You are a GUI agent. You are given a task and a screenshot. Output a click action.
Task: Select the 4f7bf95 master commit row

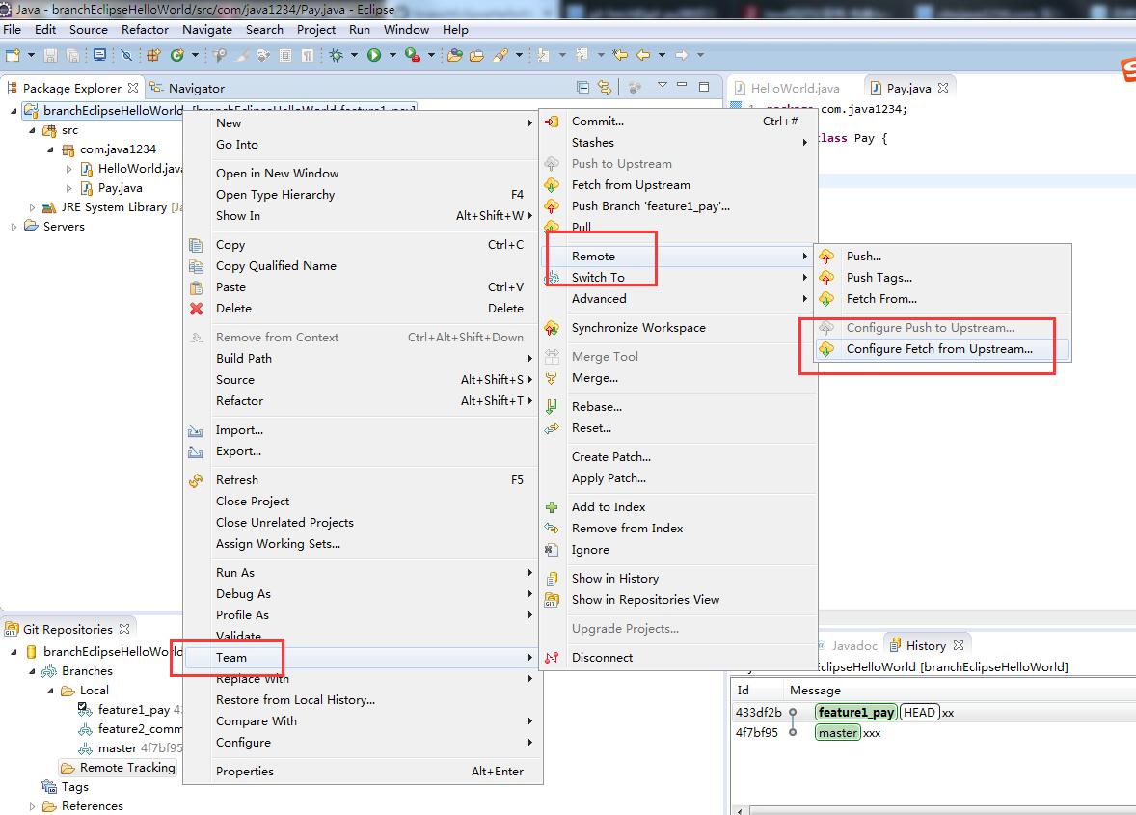[933, 733]
